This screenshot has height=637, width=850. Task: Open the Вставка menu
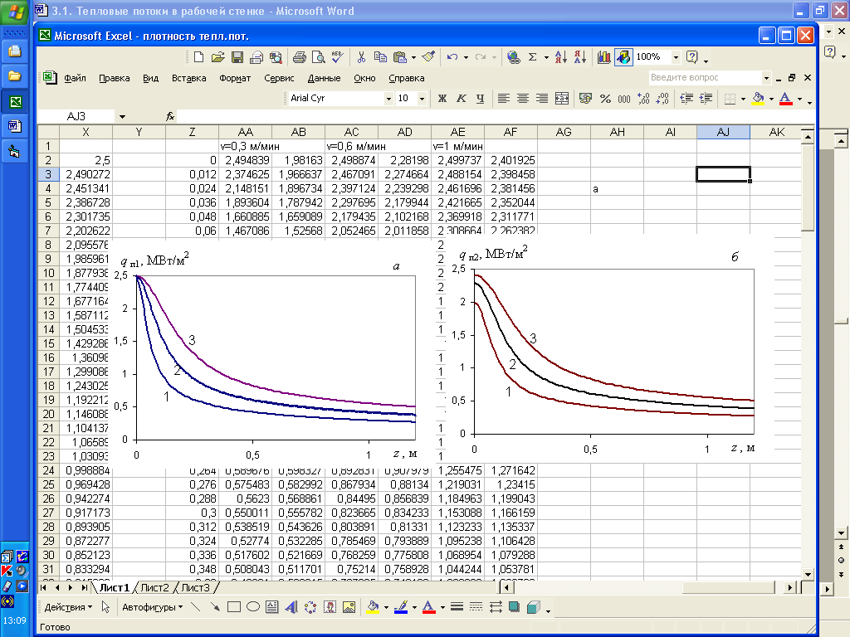click(188, 78)
